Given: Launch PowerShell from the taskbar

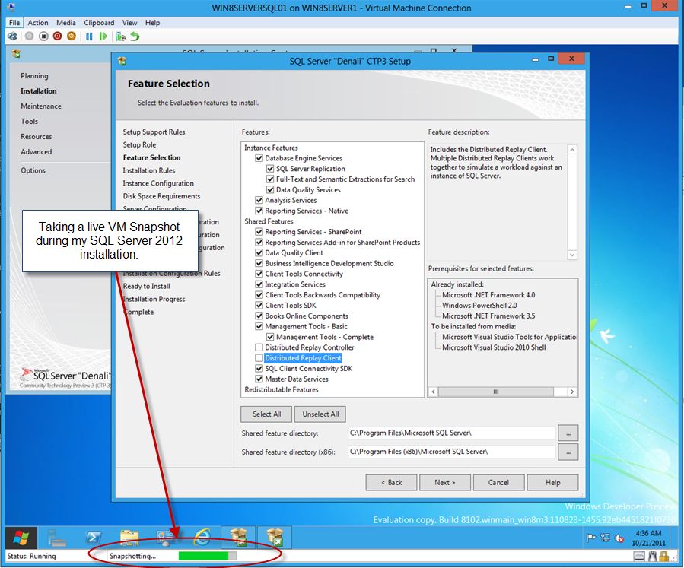Looking at the screenshot, I should point(93,538).
